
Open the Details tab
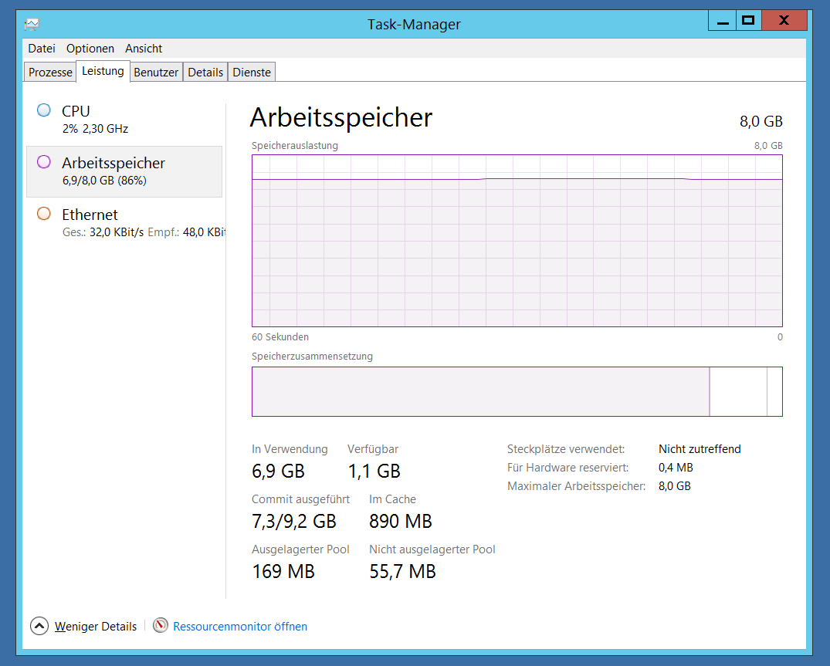point(205,72)
